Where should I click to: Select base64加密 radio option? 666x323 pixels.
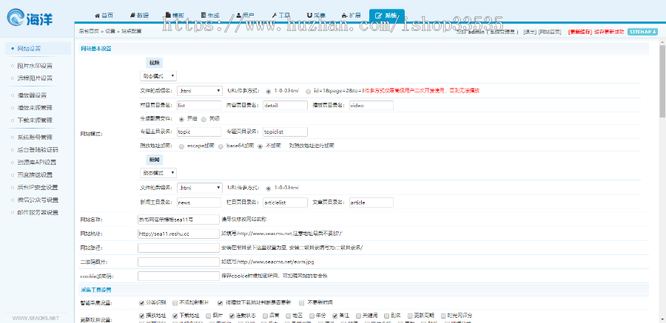pyautogui.click(x=221, y=146)
